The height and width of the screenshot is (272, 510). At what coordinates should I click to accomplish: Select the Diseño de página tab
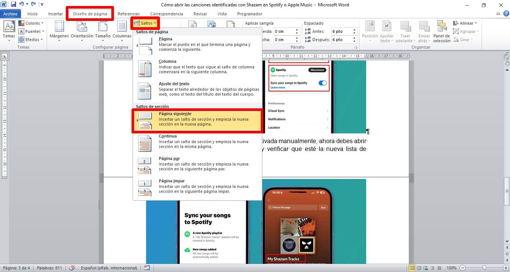click(x=90, y=14)
